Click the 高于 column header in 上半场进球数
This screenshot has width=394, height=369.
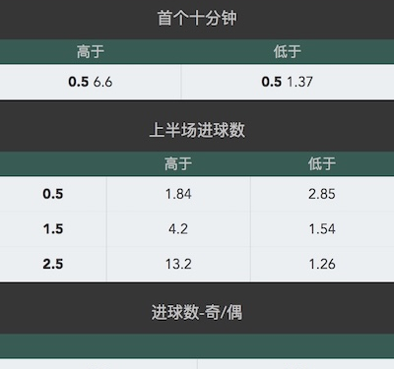178,163
